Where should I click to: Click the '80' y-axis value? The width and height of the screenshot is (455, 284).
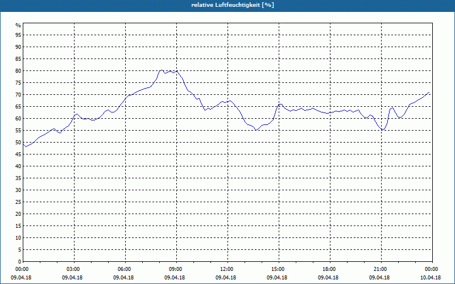[x=18, y=70]
